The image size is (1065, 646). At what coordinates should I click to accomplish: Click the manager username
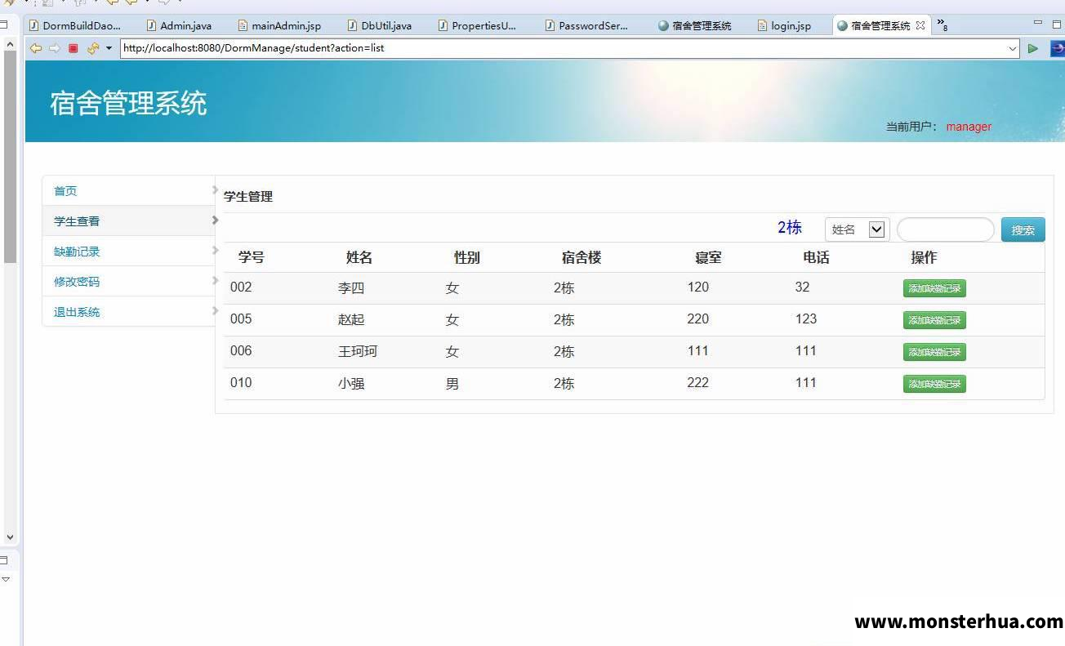coord(969,127)
